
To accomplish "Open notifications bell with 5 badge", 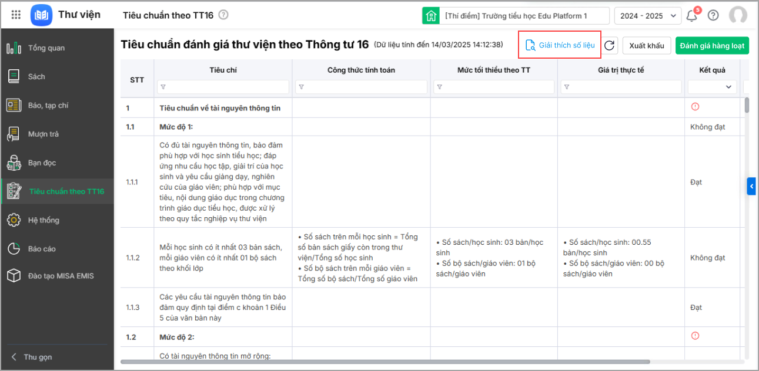I will pyautogui.click(x=692, y=15).
